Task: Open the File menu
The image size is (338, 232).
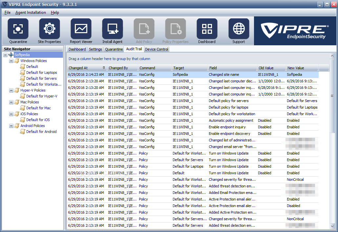Action: [x=8, y=12]
